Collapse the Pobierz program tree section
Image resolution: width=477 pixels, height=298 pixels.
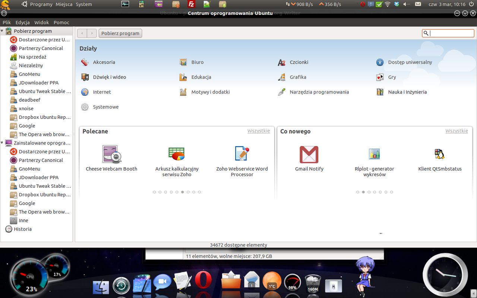(x=2, y=31)
